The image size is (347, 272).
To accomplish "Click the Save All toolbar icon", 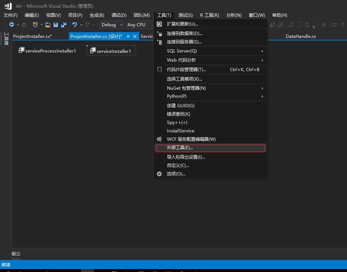I will [64, 24].
